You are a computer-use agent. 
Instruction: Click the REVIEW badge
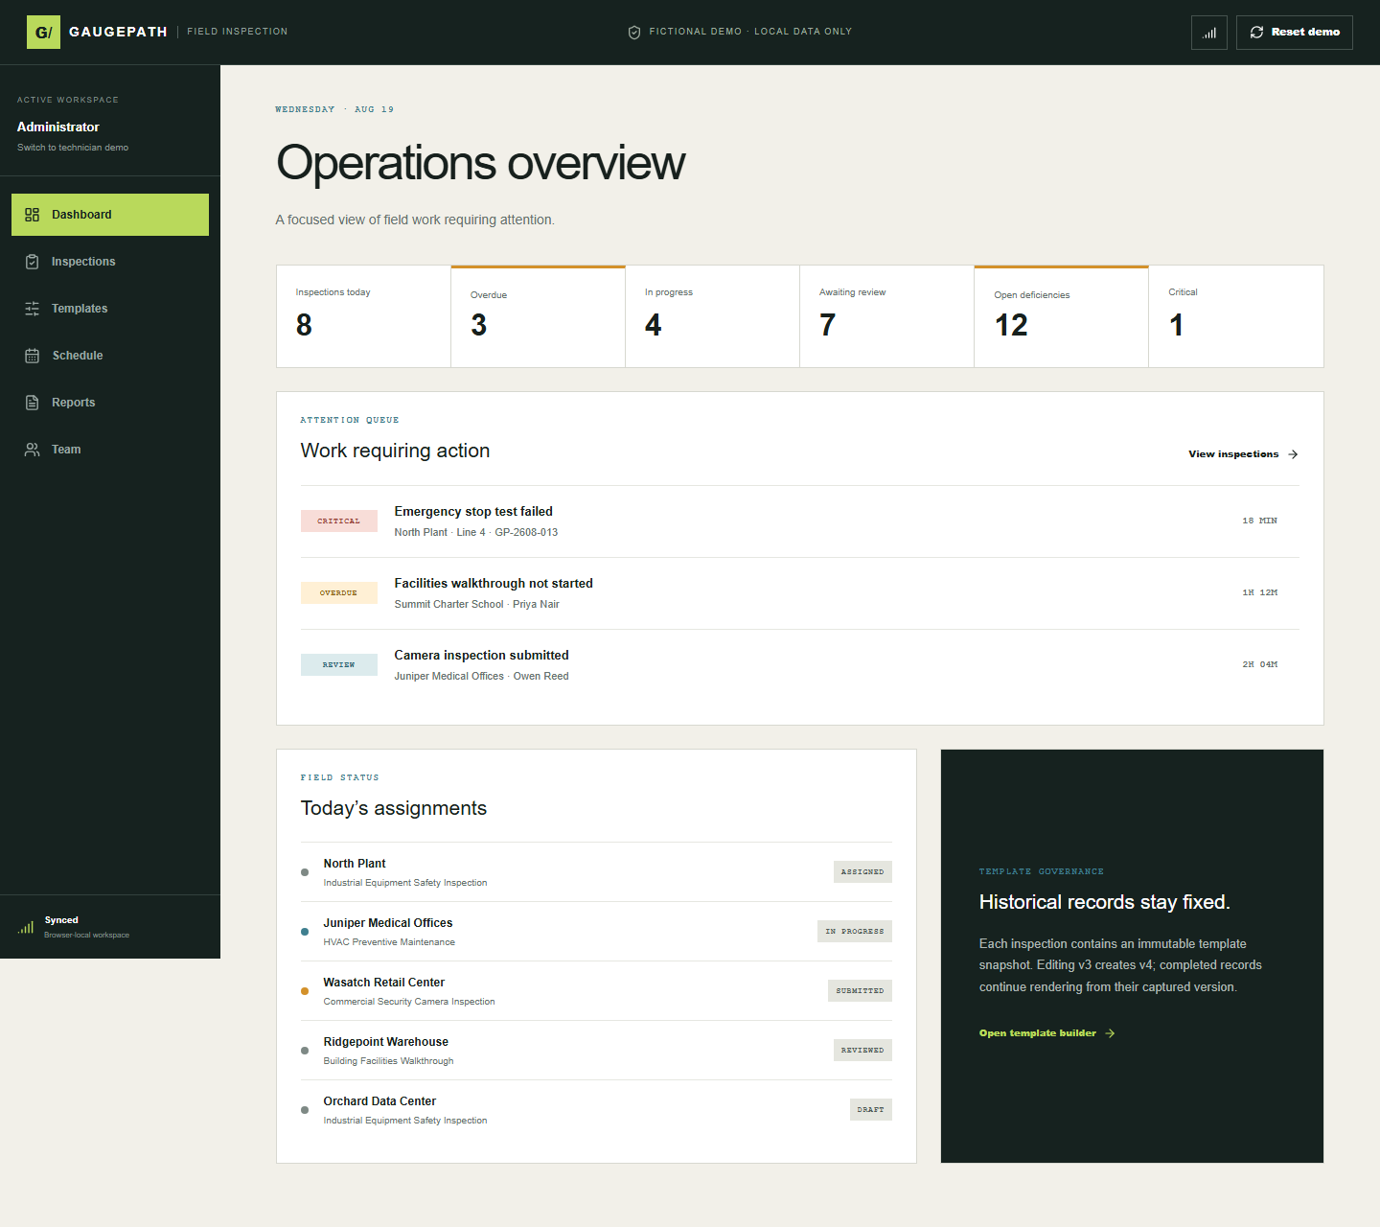[339, 665]
